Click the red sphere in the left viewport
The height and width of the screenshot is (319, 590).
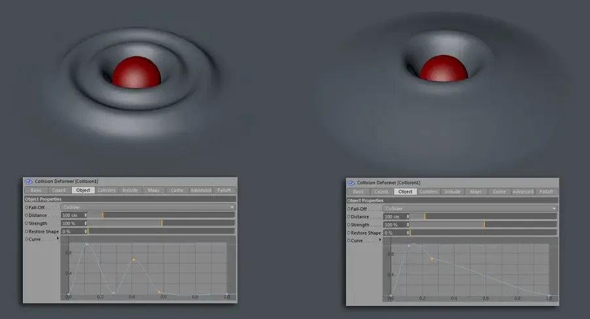click(x=136, y=73)
